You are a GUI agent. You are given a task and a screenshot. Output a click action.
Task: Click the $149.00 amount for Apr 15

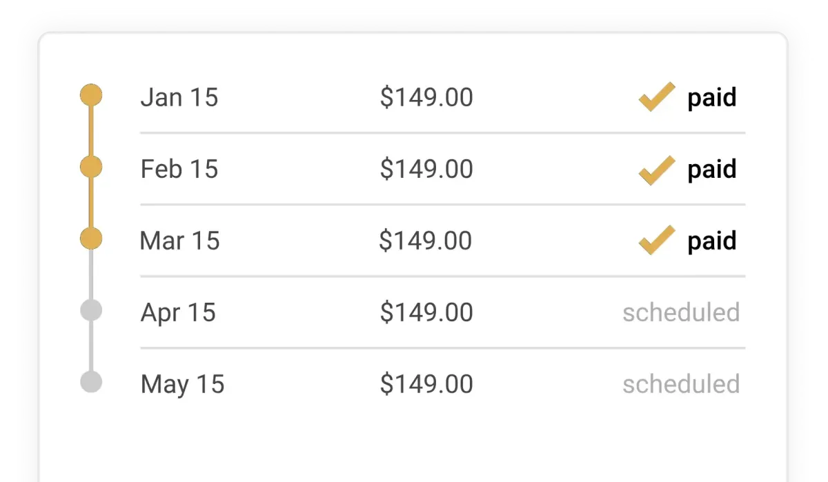click(x=426, y=312)
